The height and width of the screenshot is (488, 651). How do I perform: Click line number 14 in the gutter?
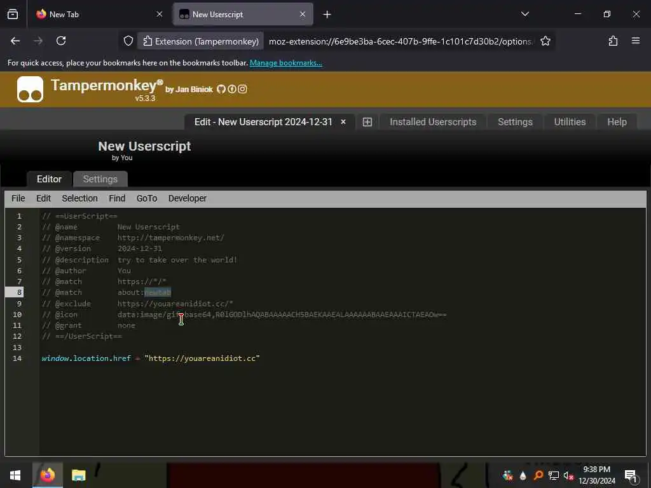point(17,358)
